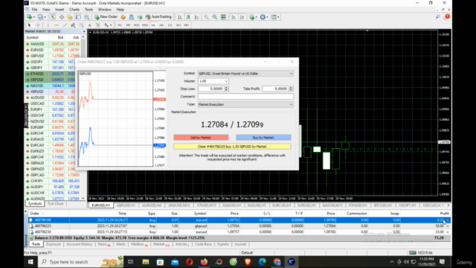Open the Charts menu
This screenshot has height=268, width=476.
click(x=74, y=10)
